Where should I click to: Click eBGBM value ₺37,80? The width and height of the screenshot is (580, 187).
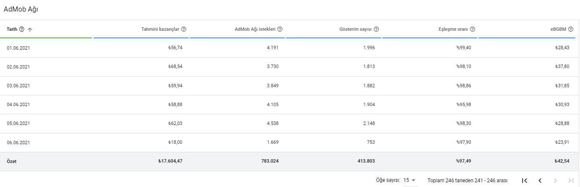coord(562,66)
